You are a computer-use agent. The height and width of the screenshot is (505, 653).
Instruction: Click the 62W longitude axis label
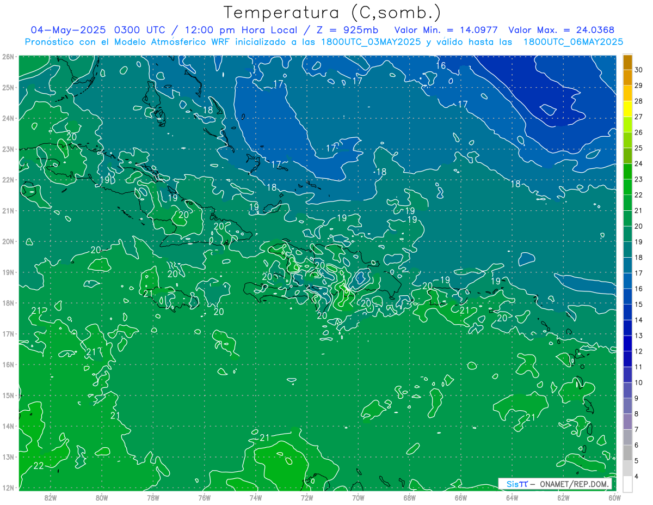pyautogui.click(x=563, y=497)
